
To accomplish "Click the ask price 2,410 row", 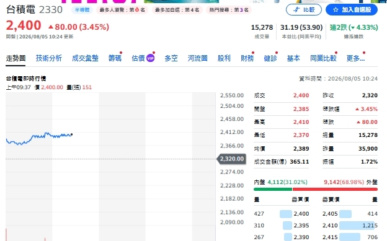I will (350, 226).
